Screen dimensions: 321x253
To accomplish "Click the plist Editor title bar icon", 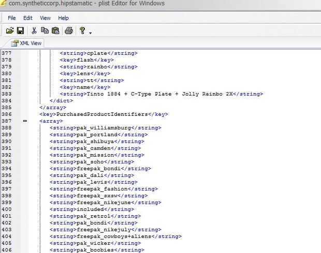I will click(3, 3).
